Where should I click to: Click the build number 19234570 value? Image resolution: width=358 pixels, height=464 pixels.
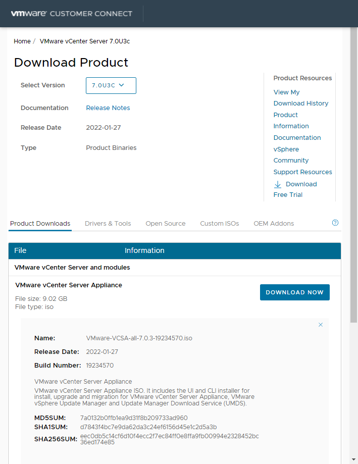(99, 365)
